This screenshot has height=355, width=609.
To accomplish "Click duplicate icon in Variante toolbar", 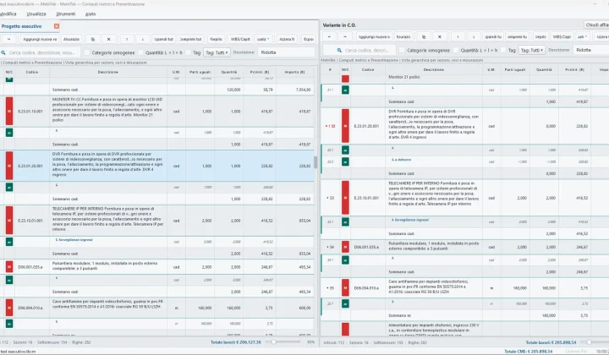I will point(424,37).
